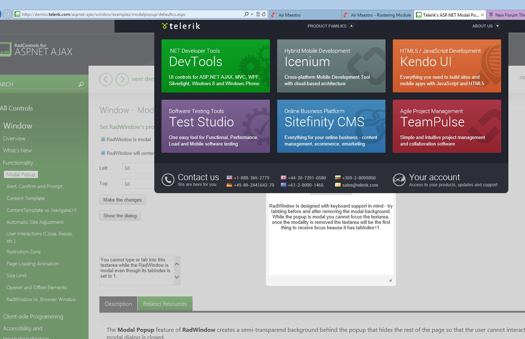525x339 pixels.
Task: Click the textarea scroll down arrow
Action: pyautogui.click(x=177, y=277)
